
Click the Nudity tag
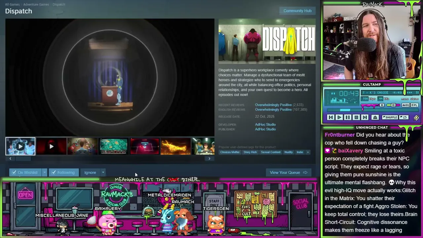288,152
